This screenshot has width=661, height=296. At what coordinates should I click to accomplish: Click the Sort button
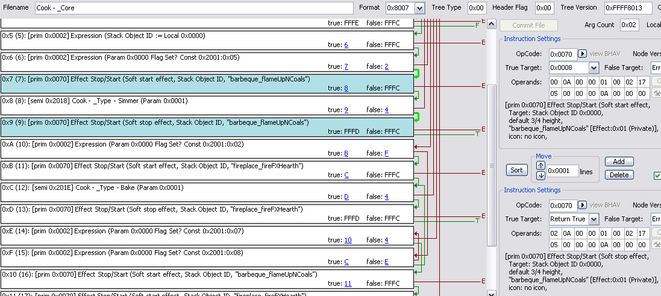pos(516,170)
